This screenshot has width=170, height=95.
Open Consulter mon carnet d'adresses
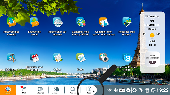[104, 22]
